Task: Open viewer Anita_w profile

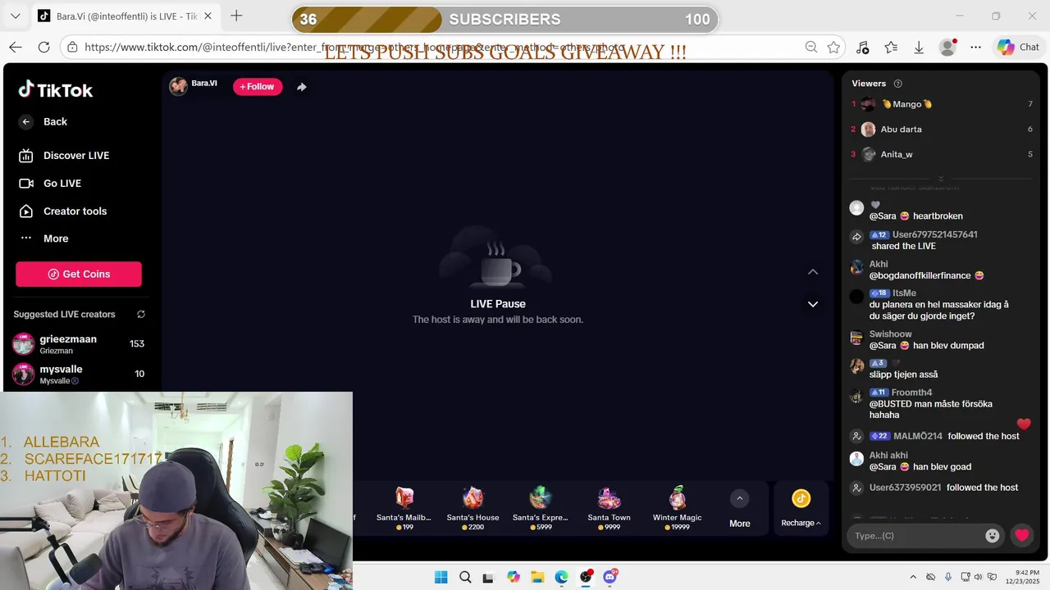Action: point(897,154)
